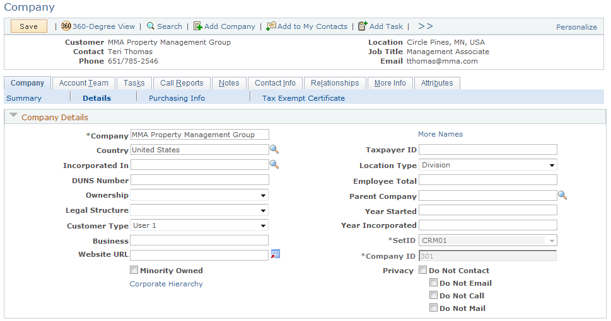
Task: Click the Add Company icon
Action: click(x=197, y=26)
